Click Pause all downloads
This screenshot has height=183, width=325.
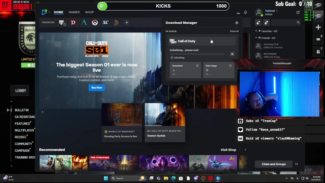click(234, 31)
